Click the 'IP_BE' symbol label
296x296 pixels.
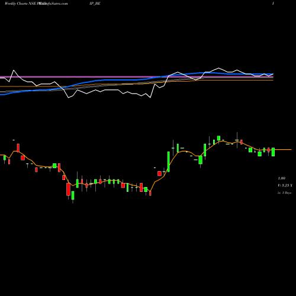tap(95, 4)
